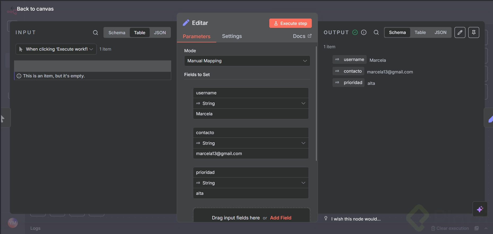493x234 pixels.
Task: Click the username field name input
Action: [251, 93]
